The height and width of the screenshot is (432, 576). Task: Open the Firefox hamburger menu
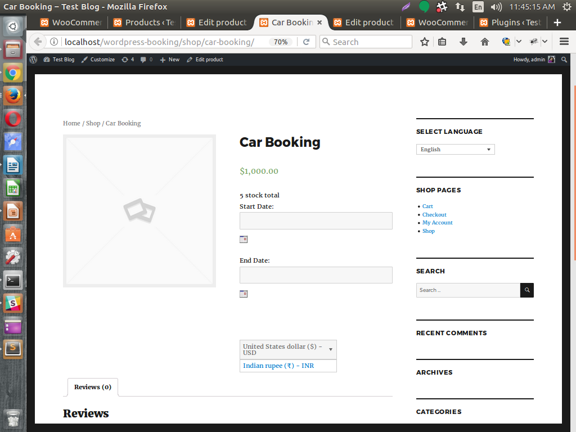click(564, 42)
